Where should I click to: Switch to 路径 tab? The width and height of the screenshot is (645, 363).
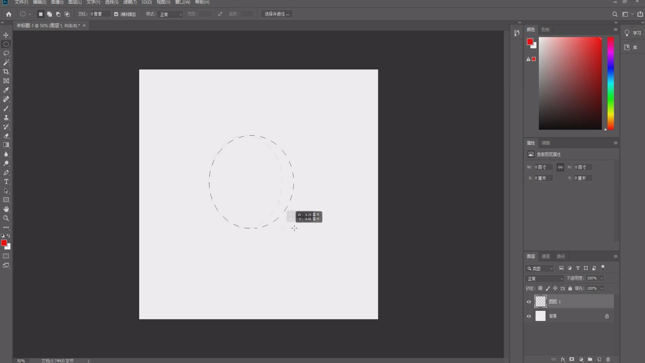click(561, 256)
